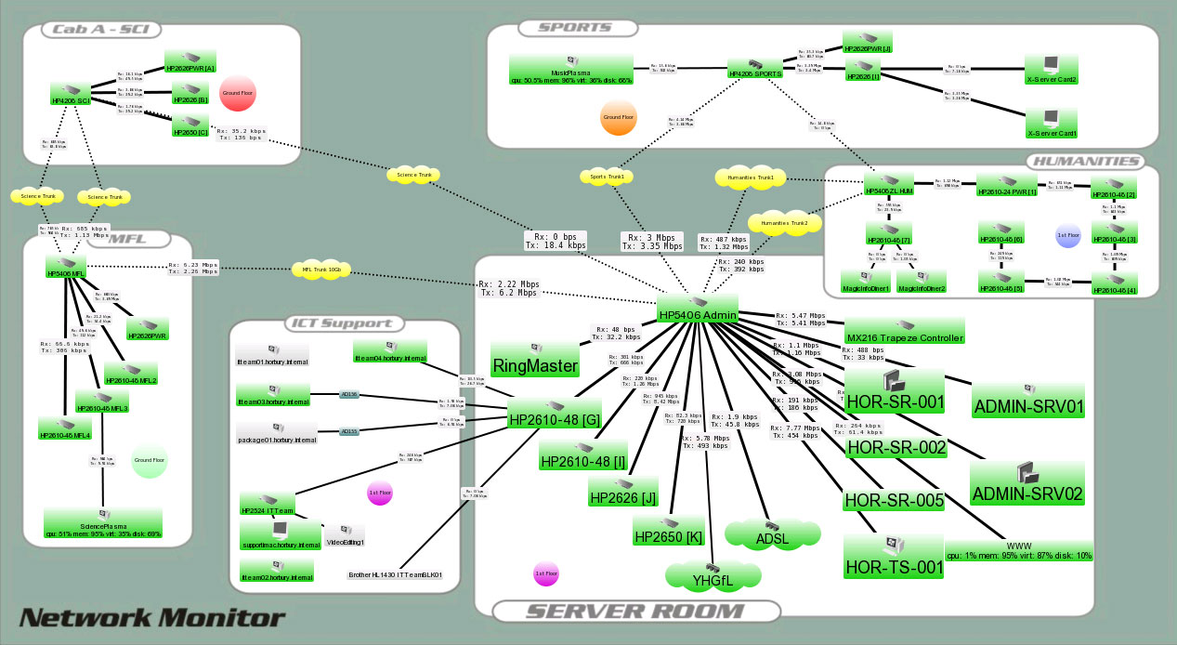
Task: Click the AD155 link label
Action: (349, 431)
